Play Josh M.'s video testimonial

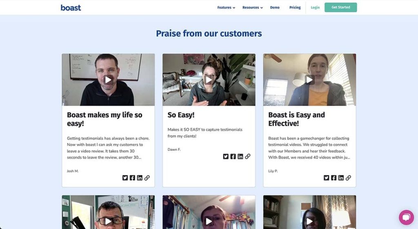(108, 79)
